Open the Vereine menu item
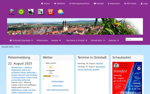 click(55, 40)
